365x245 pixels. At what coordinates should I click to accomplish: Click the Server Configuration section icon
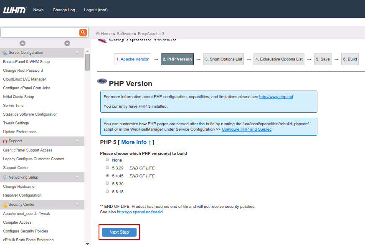[x=5, y=53]
